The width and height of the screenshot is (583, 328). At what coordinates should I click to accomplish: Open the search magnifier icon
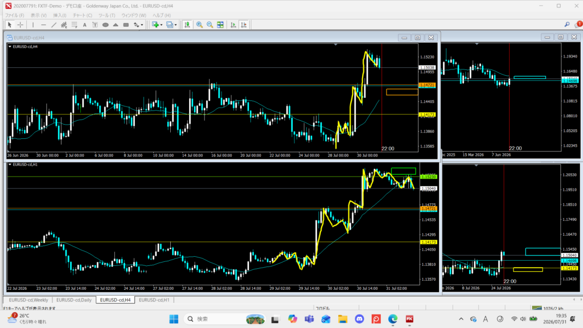[567, 24]
